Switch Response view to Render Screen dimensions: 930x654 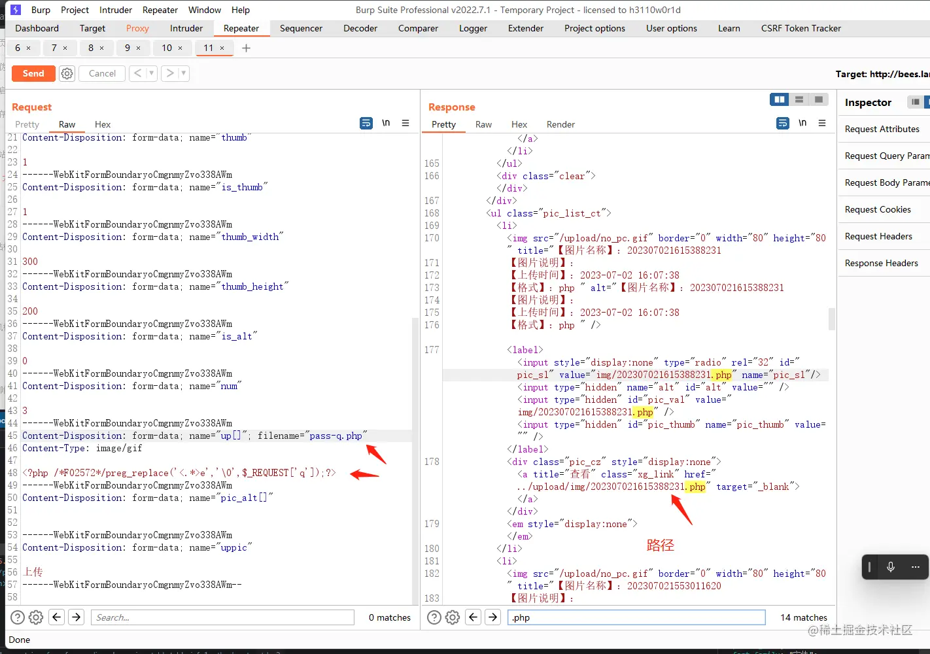click(560, 124)
